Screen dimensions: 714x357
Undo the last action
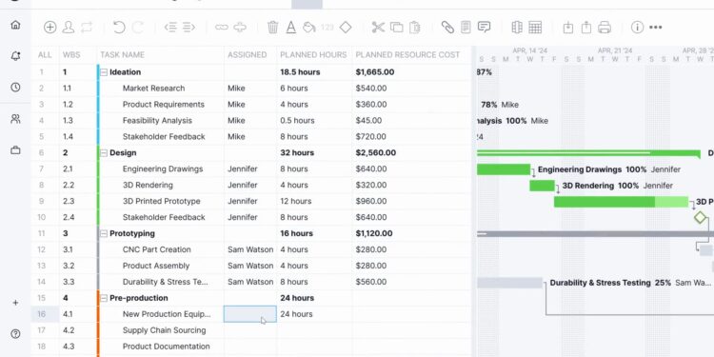point(119,28)
